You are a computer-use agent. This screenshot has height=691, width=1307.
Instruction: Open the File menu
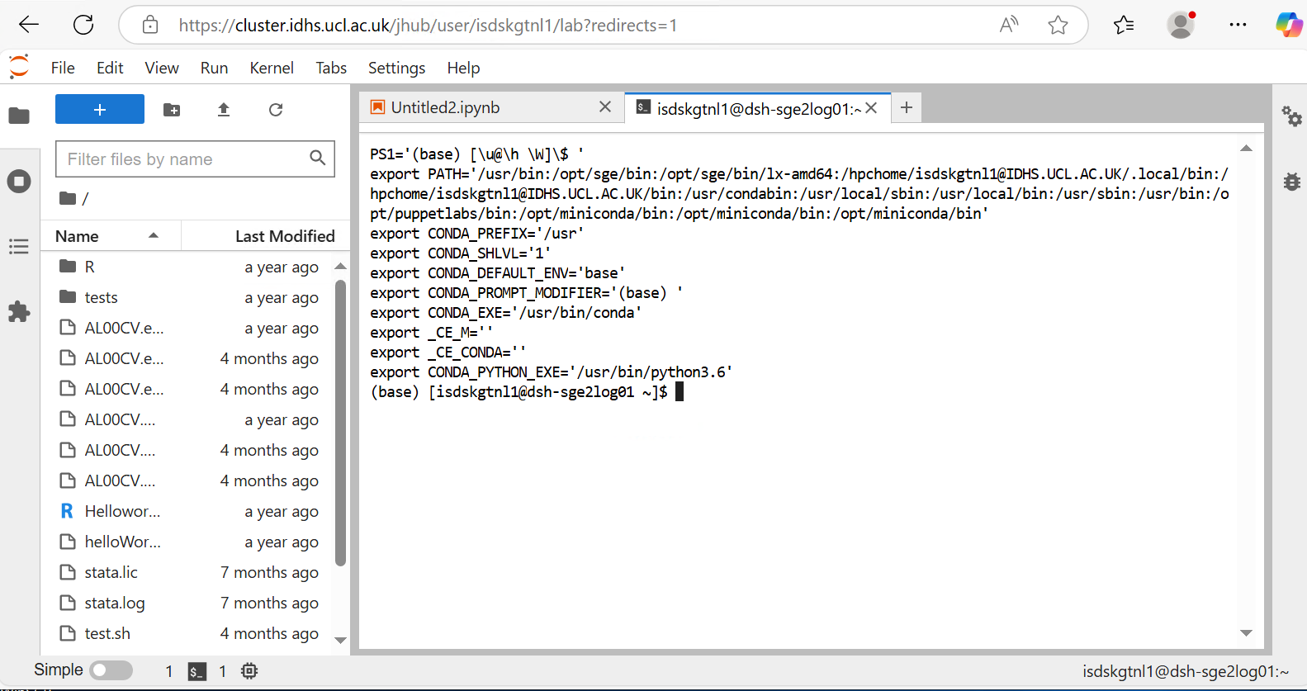click(x=63, y=68)
